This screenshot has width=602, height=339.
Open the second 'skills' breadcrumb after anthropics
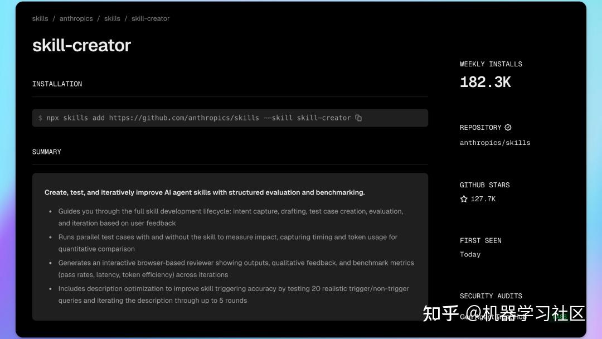point(112,18)
